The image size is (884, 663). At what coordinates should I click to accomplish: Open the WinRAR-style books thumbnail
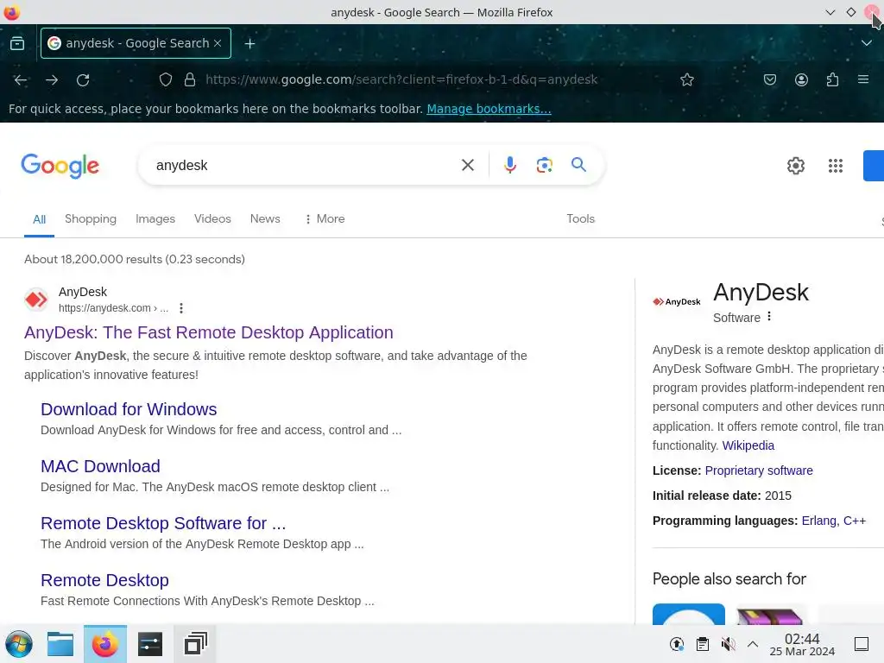(x=771, y=614)
